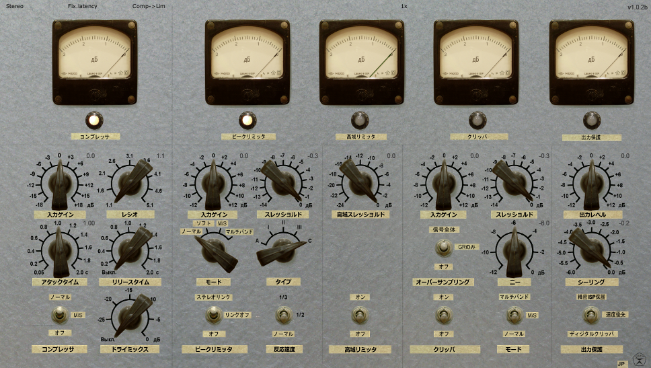
Task: Flip the ステレオリンク switch in ピークリミッタ
Action: coord(213,316)
